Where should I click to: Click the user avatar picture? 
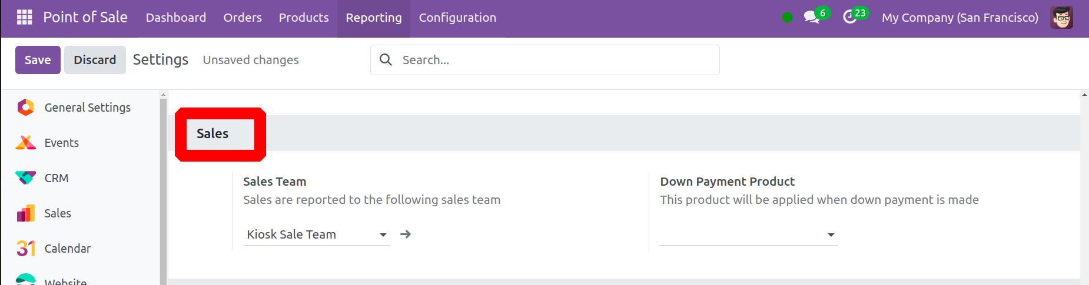point(1061,18)
